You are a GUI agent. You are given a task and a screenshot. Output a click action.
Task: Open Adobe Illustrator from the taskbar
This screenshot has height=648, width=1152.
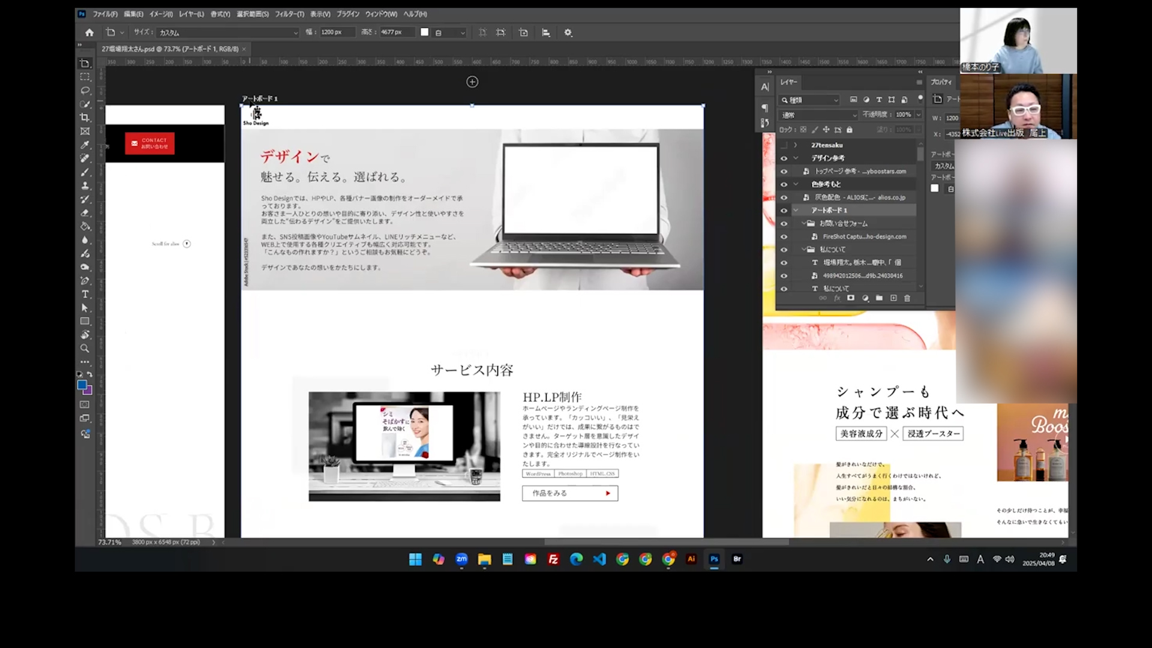pos(691,559)
